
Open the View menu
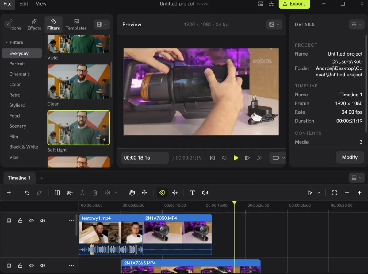point(41,4)
